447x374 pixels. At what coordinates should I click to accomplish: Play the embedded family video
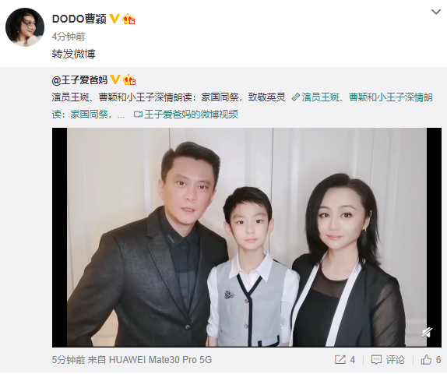(x=247, y=238)
